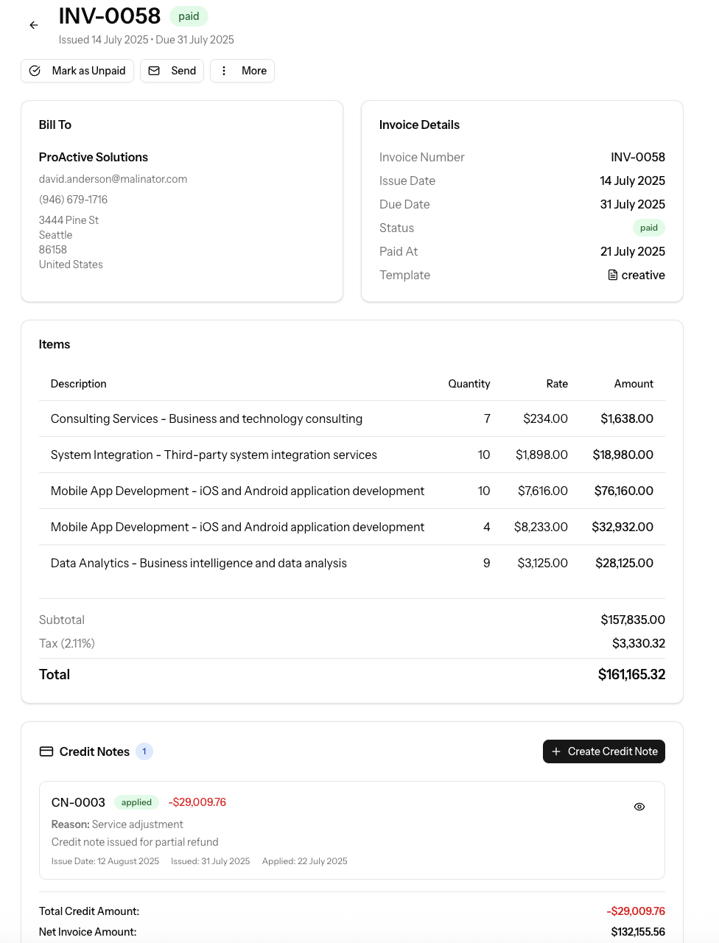
Task: Click the count badge next to Credit Notes
Action: pyautogui.click(x=144, y=751)
